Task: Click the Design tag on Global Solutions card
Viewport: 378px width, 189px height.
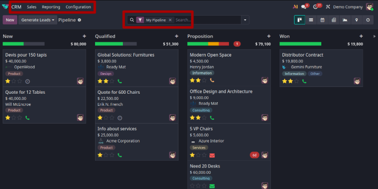Action: point(106,74)
